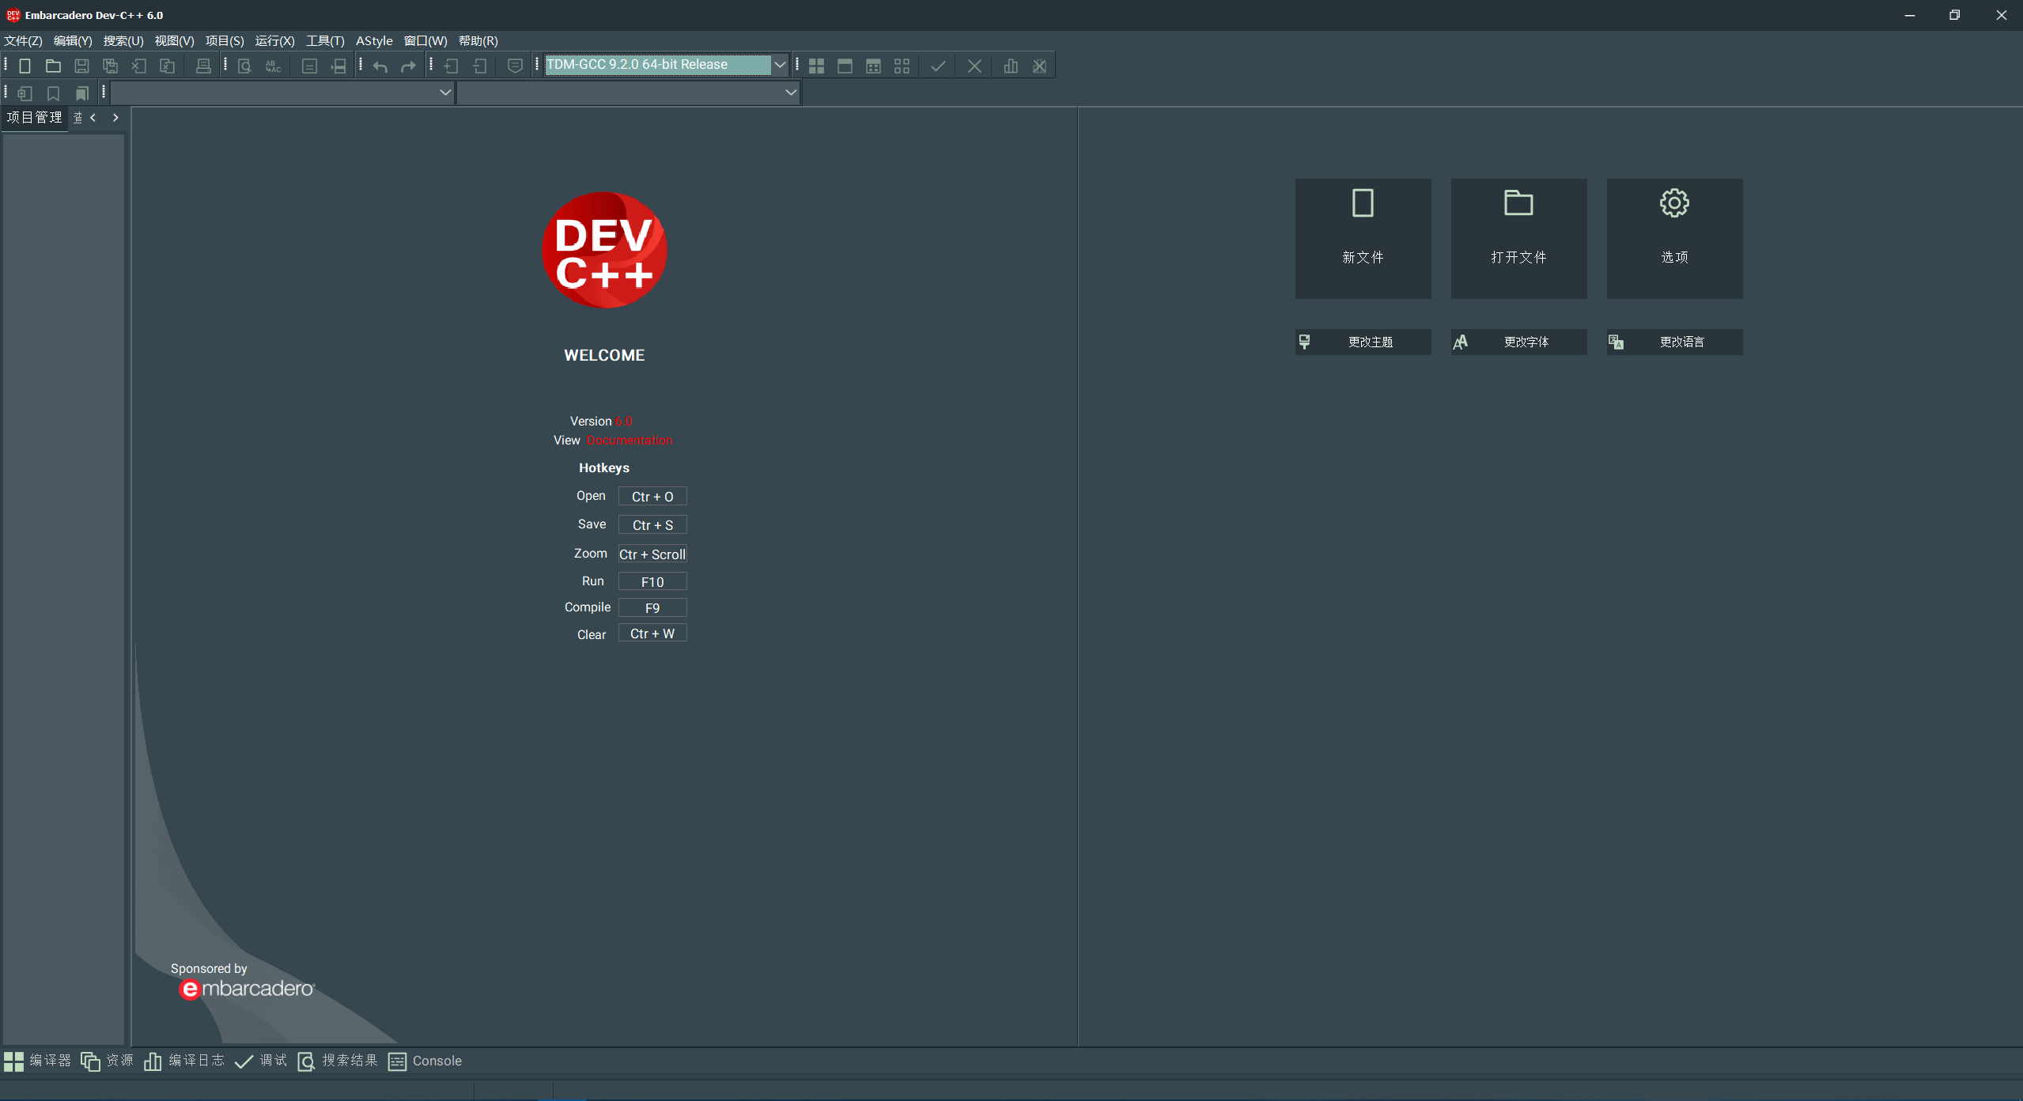Click the Compile (four squares) toolbar icon
This screenshot has width=2023, height=1101.
816,66
